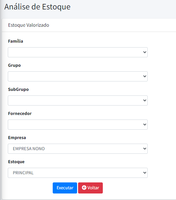Click the chevron arrow of the Fornecedor dropdown

coord(144,124)
